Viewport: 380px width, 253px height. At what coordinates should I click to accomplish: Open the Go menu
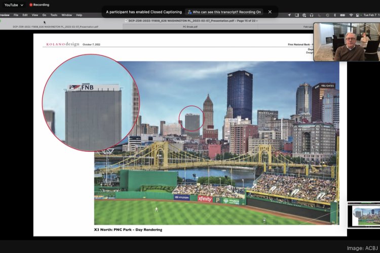pos(44,15)
